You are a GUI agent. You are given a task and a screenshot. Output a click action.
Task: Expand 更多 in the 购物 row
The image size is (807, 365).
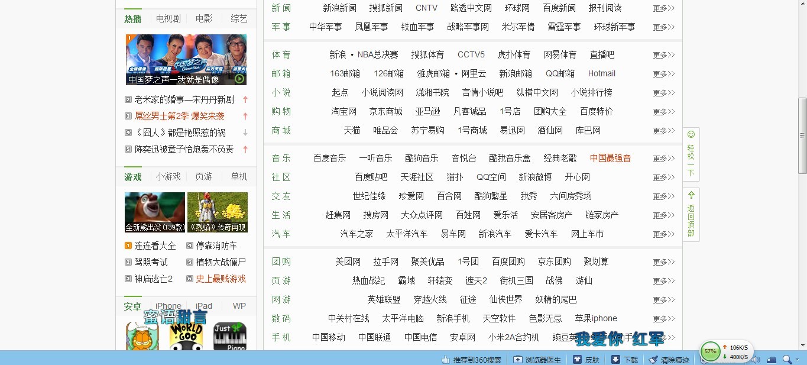(x=664, y=112)
